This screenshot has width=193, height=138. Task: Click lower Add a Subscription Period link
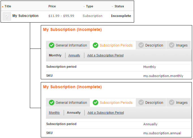pyautogui.click(x=106, y=113)
